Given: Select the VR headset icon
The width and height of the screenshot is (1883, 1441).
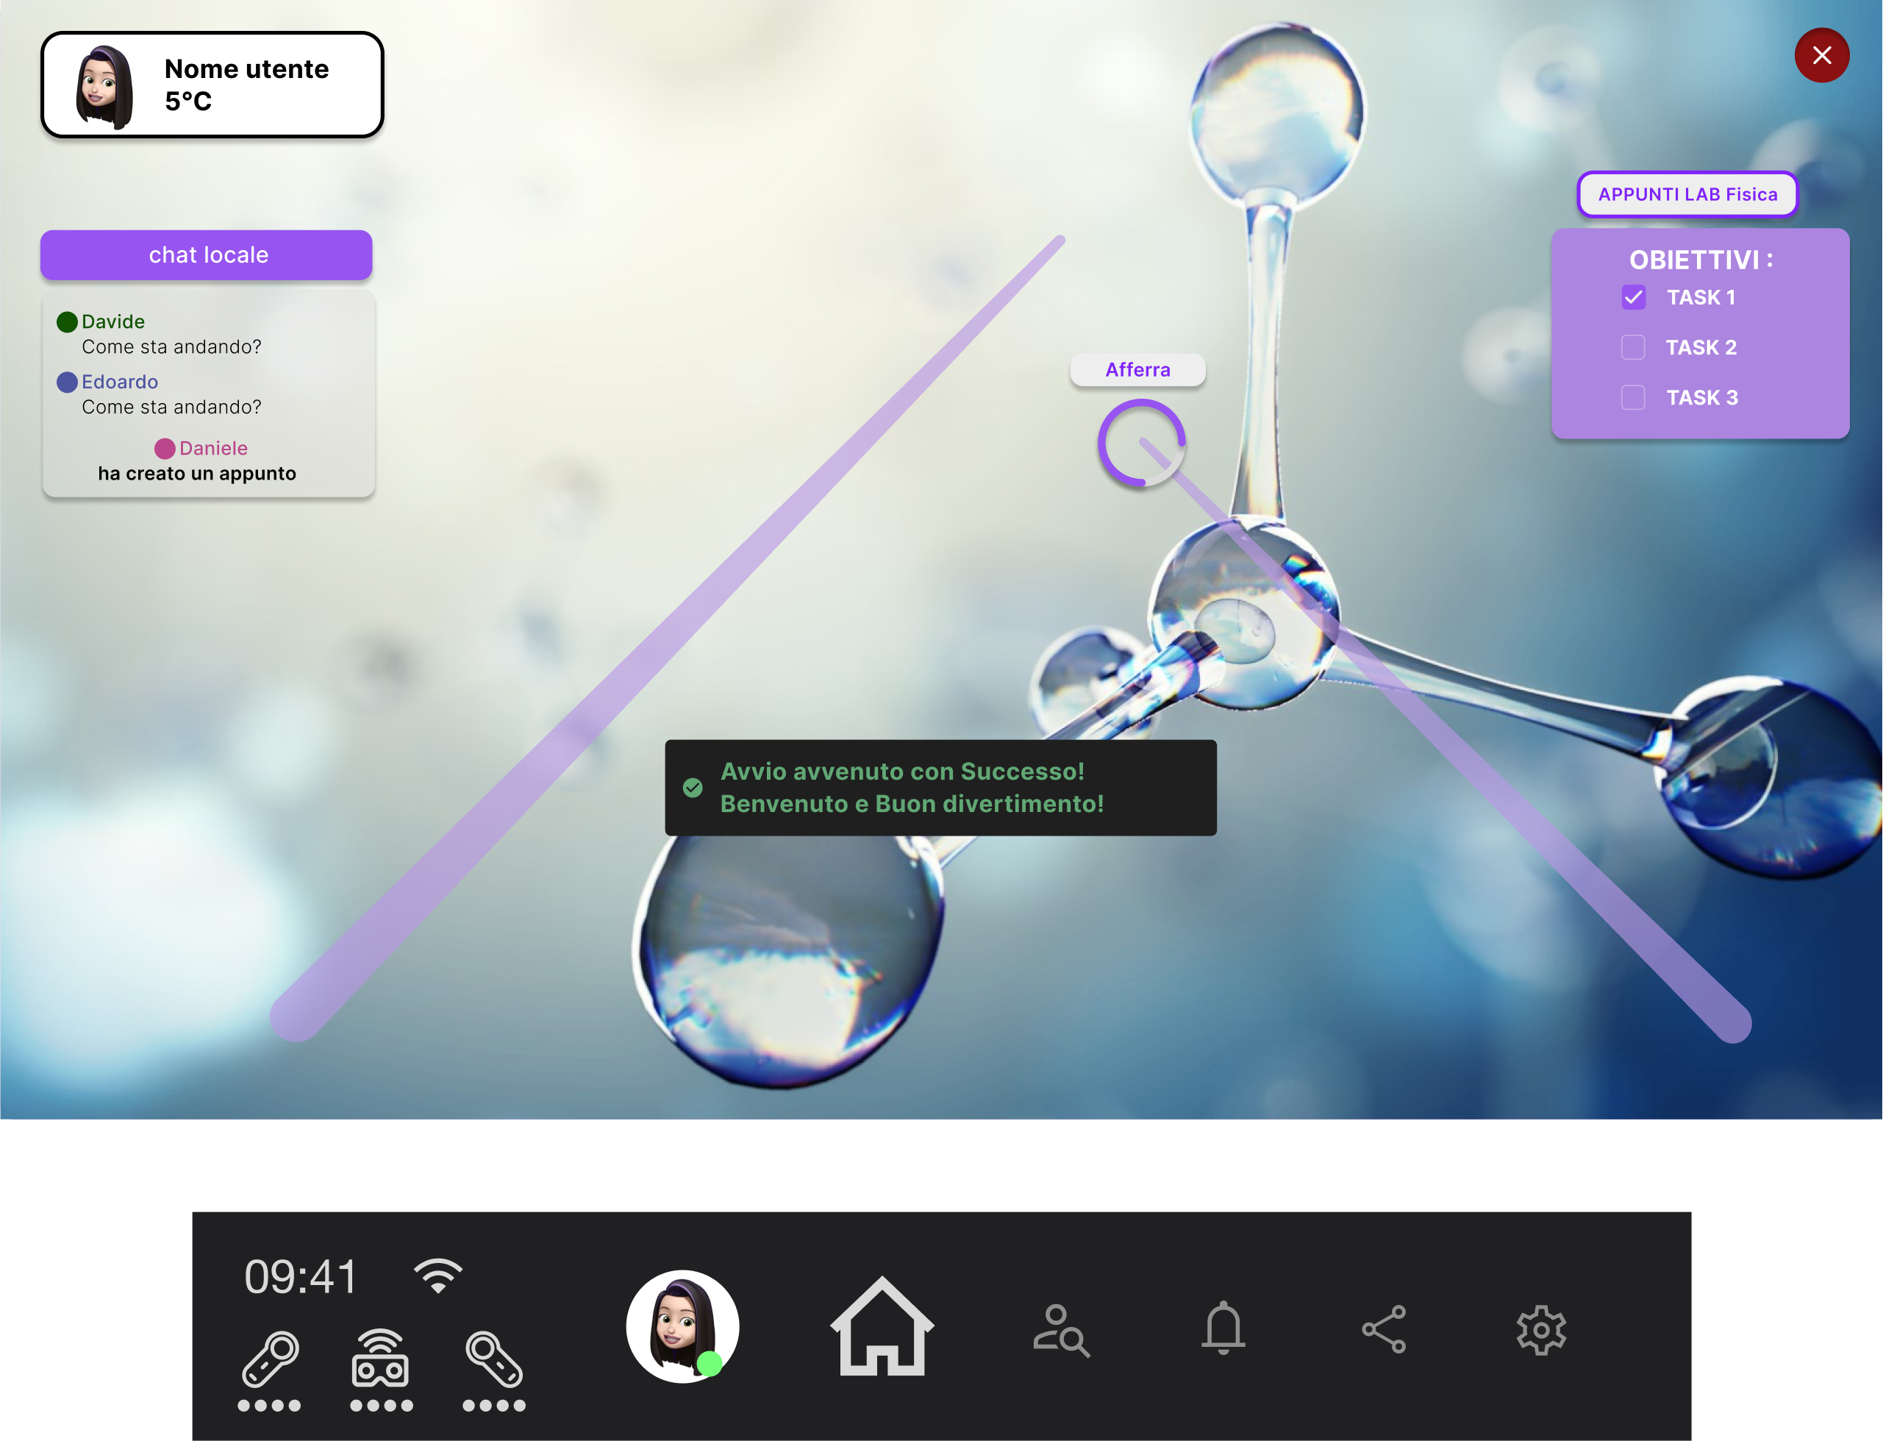Looking at the screenshot, I should (381, 1359).
